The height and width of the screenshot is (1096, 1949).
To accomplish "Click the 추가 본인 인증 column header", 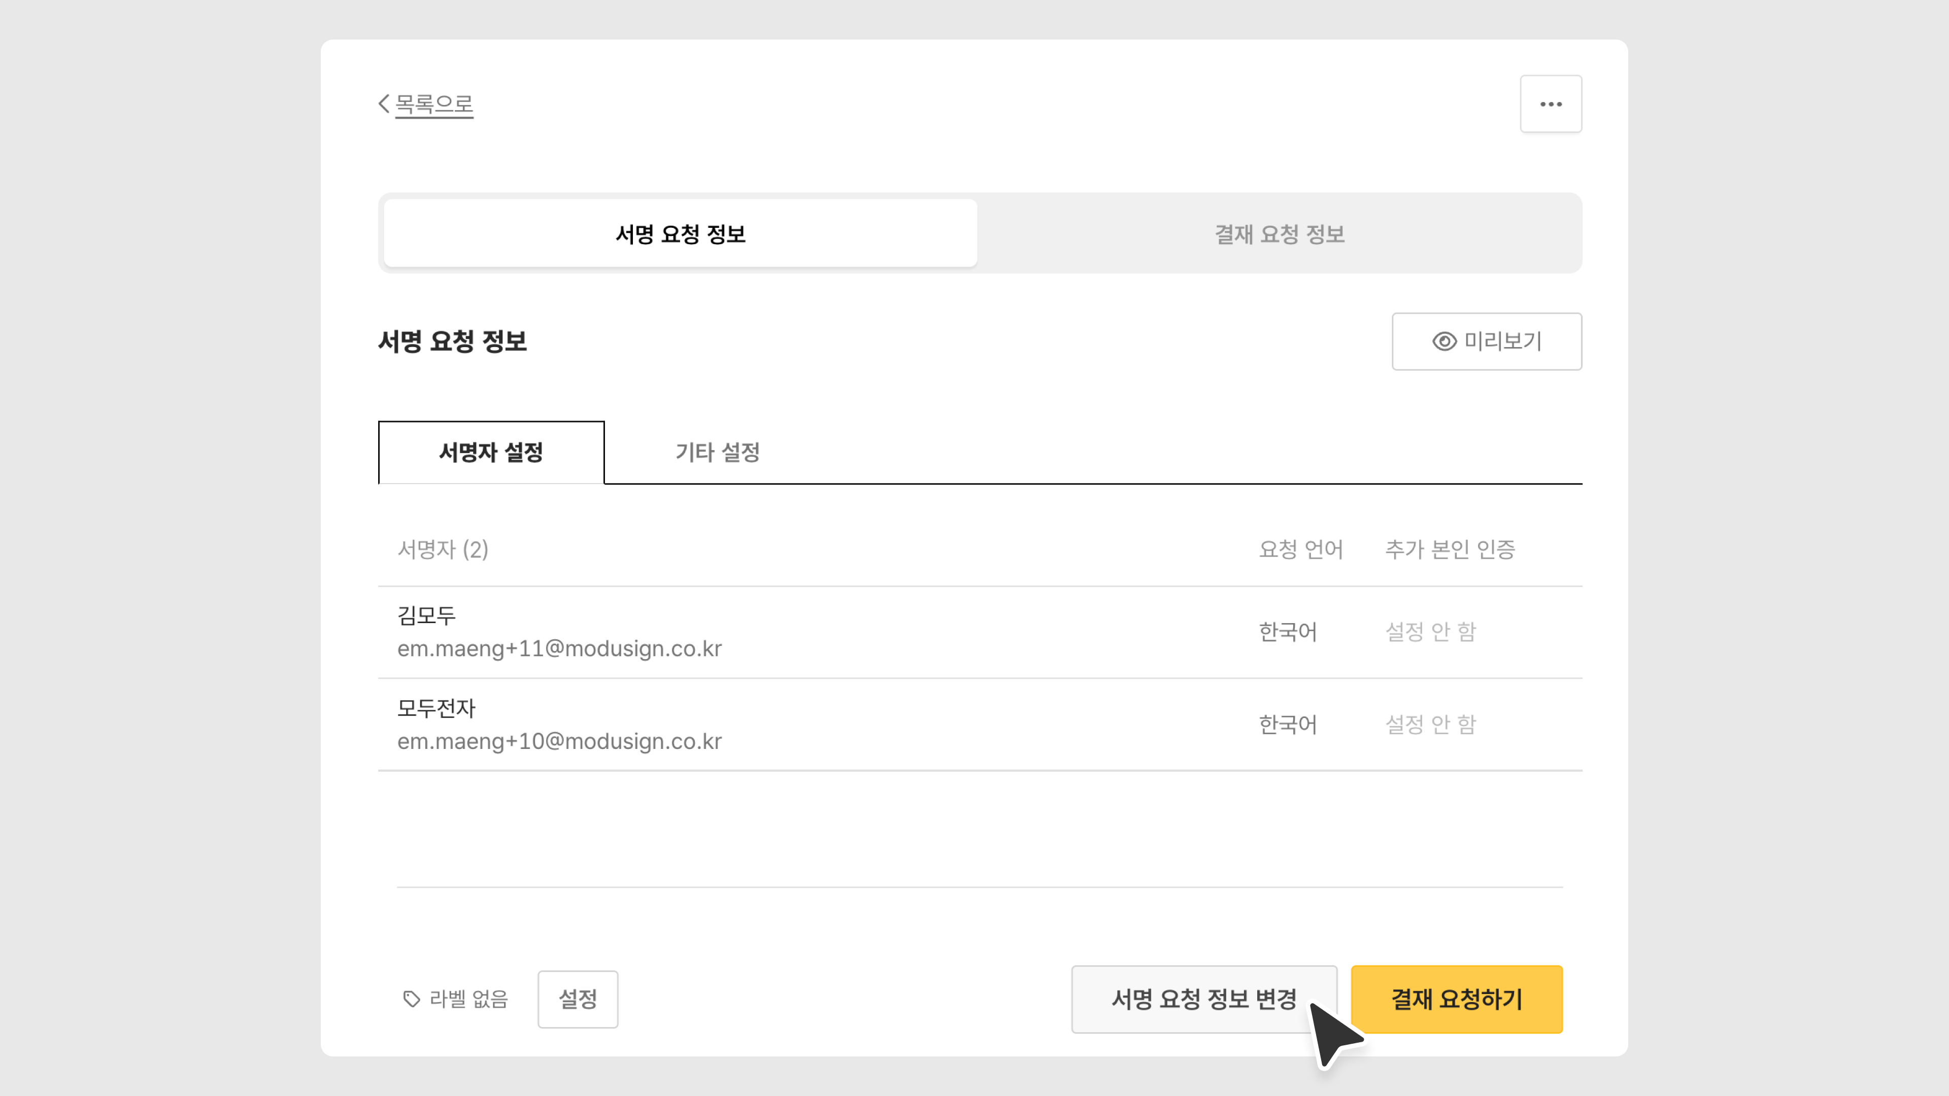I will click(x=1450, y=549).
